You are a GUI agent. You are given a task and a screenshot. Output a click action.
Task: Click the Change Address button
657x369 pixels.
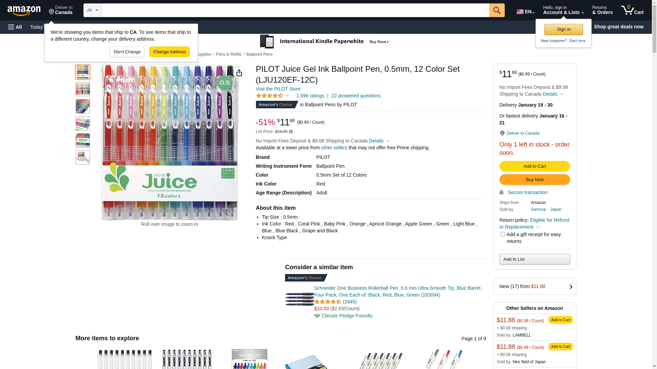(x=169, y=52)
